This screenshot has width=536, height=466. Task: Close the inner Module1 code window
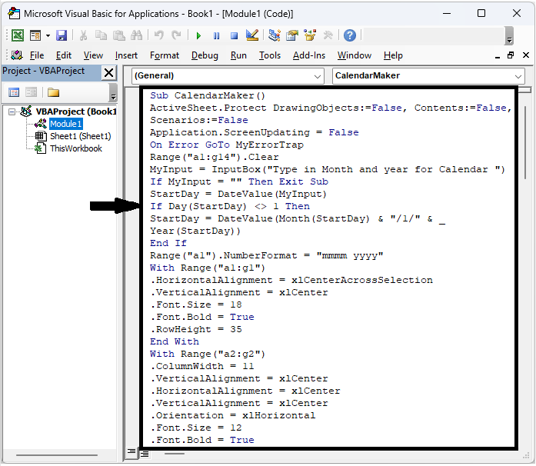pos(526,55)
